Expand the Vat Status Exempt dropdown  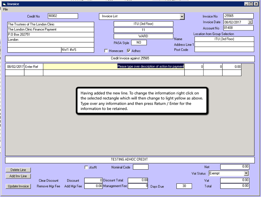pos(246,173)
